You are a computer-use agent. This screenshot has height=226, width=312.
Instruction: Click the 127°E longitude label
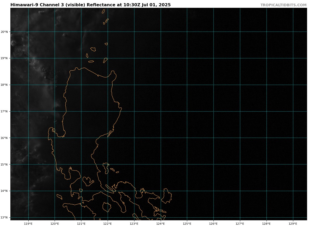[240, 223]
